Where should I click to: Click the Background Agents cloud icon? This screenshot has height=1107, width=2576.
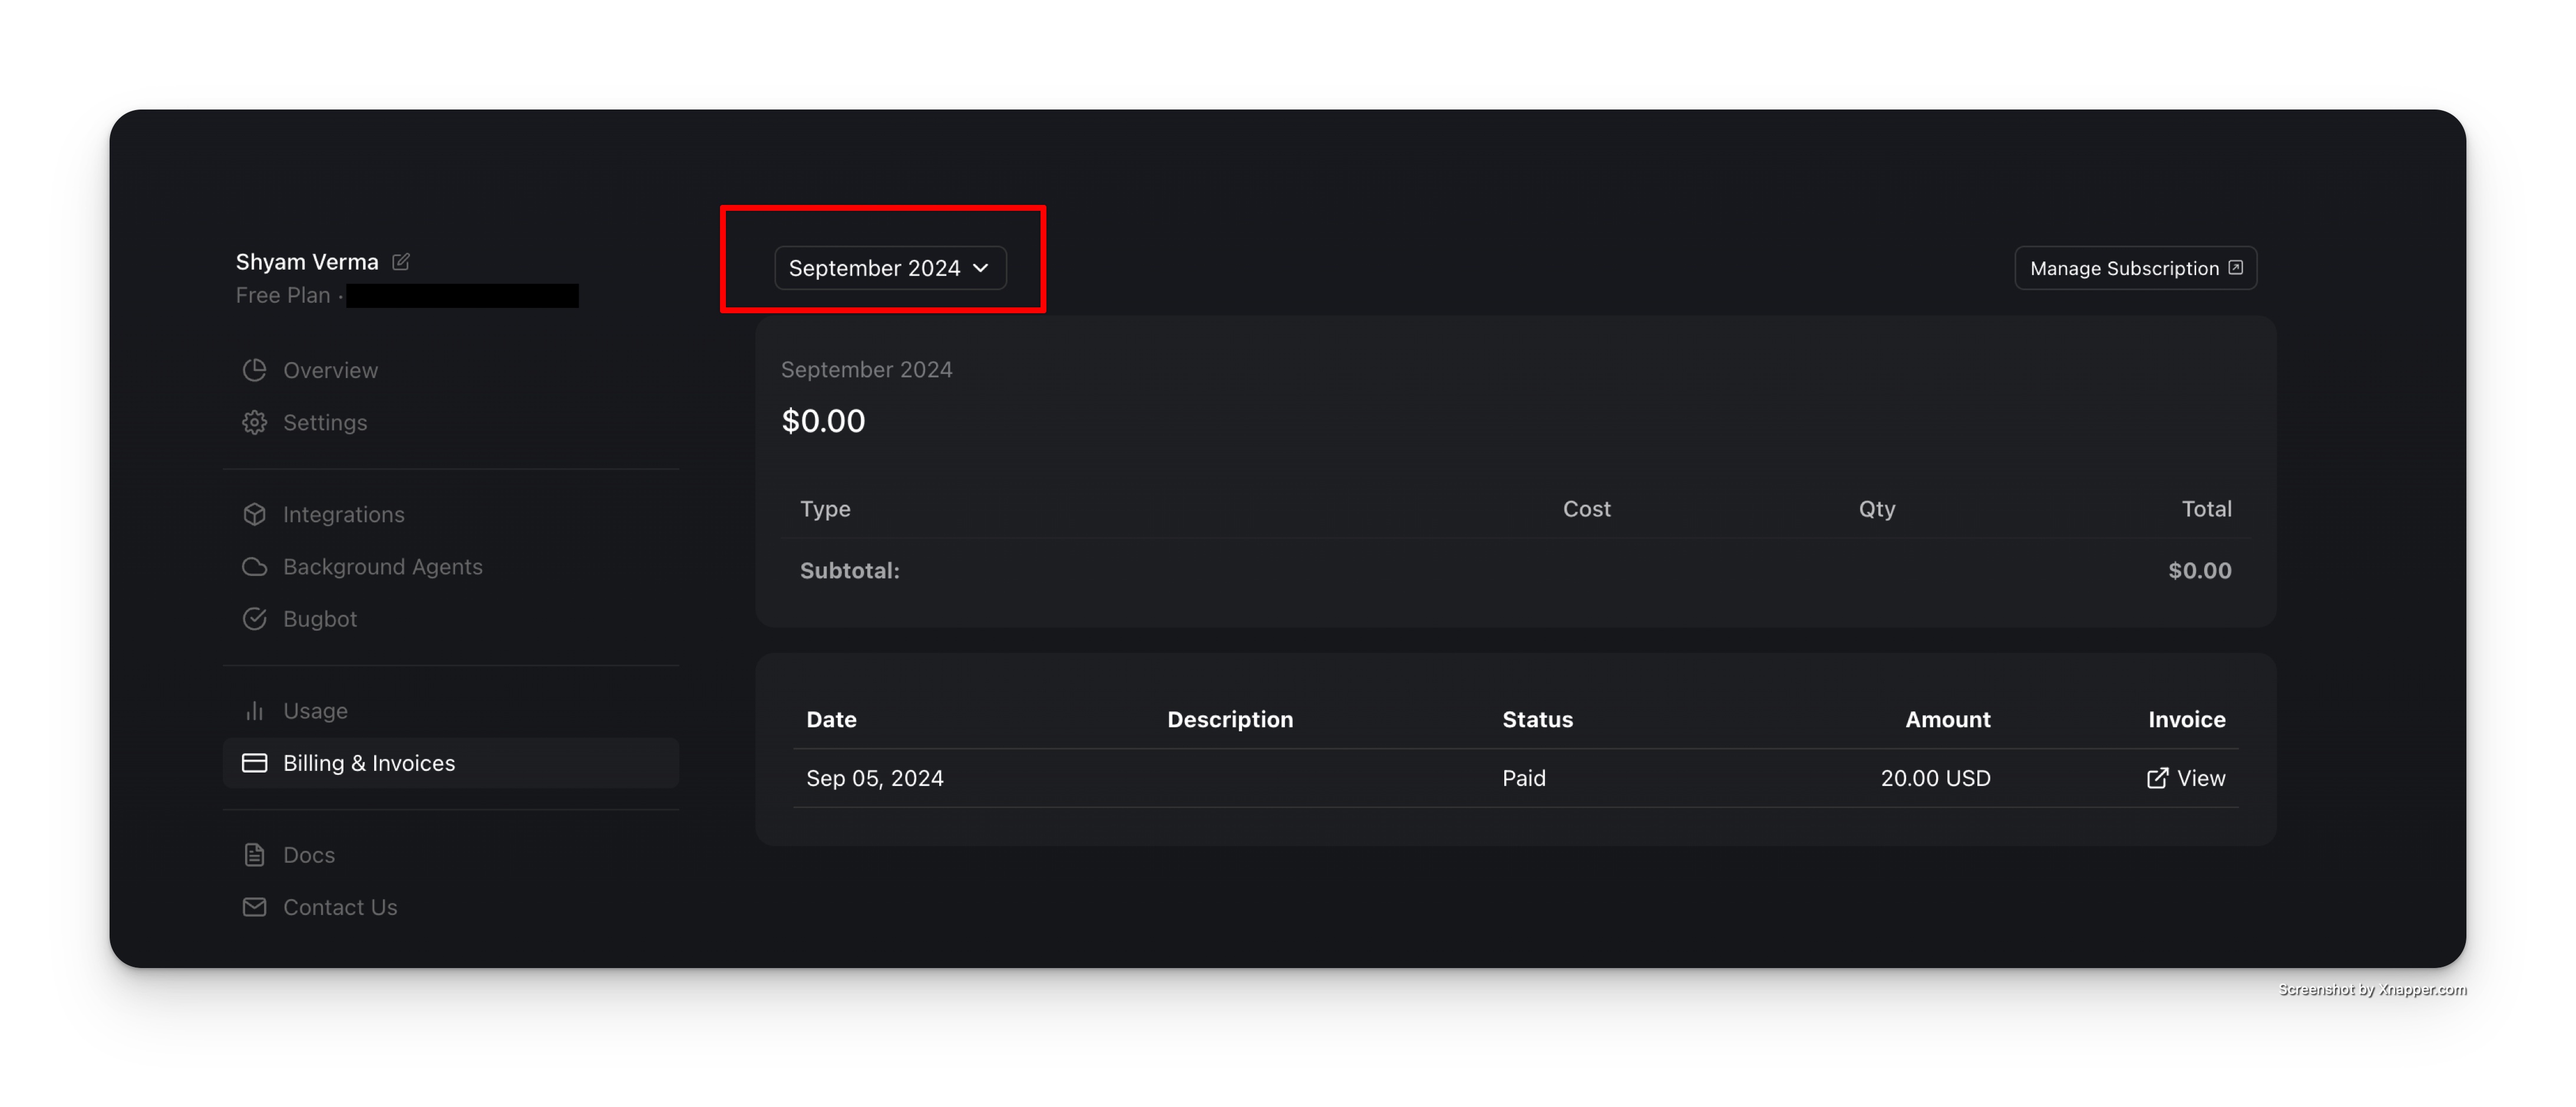point(254,566)
